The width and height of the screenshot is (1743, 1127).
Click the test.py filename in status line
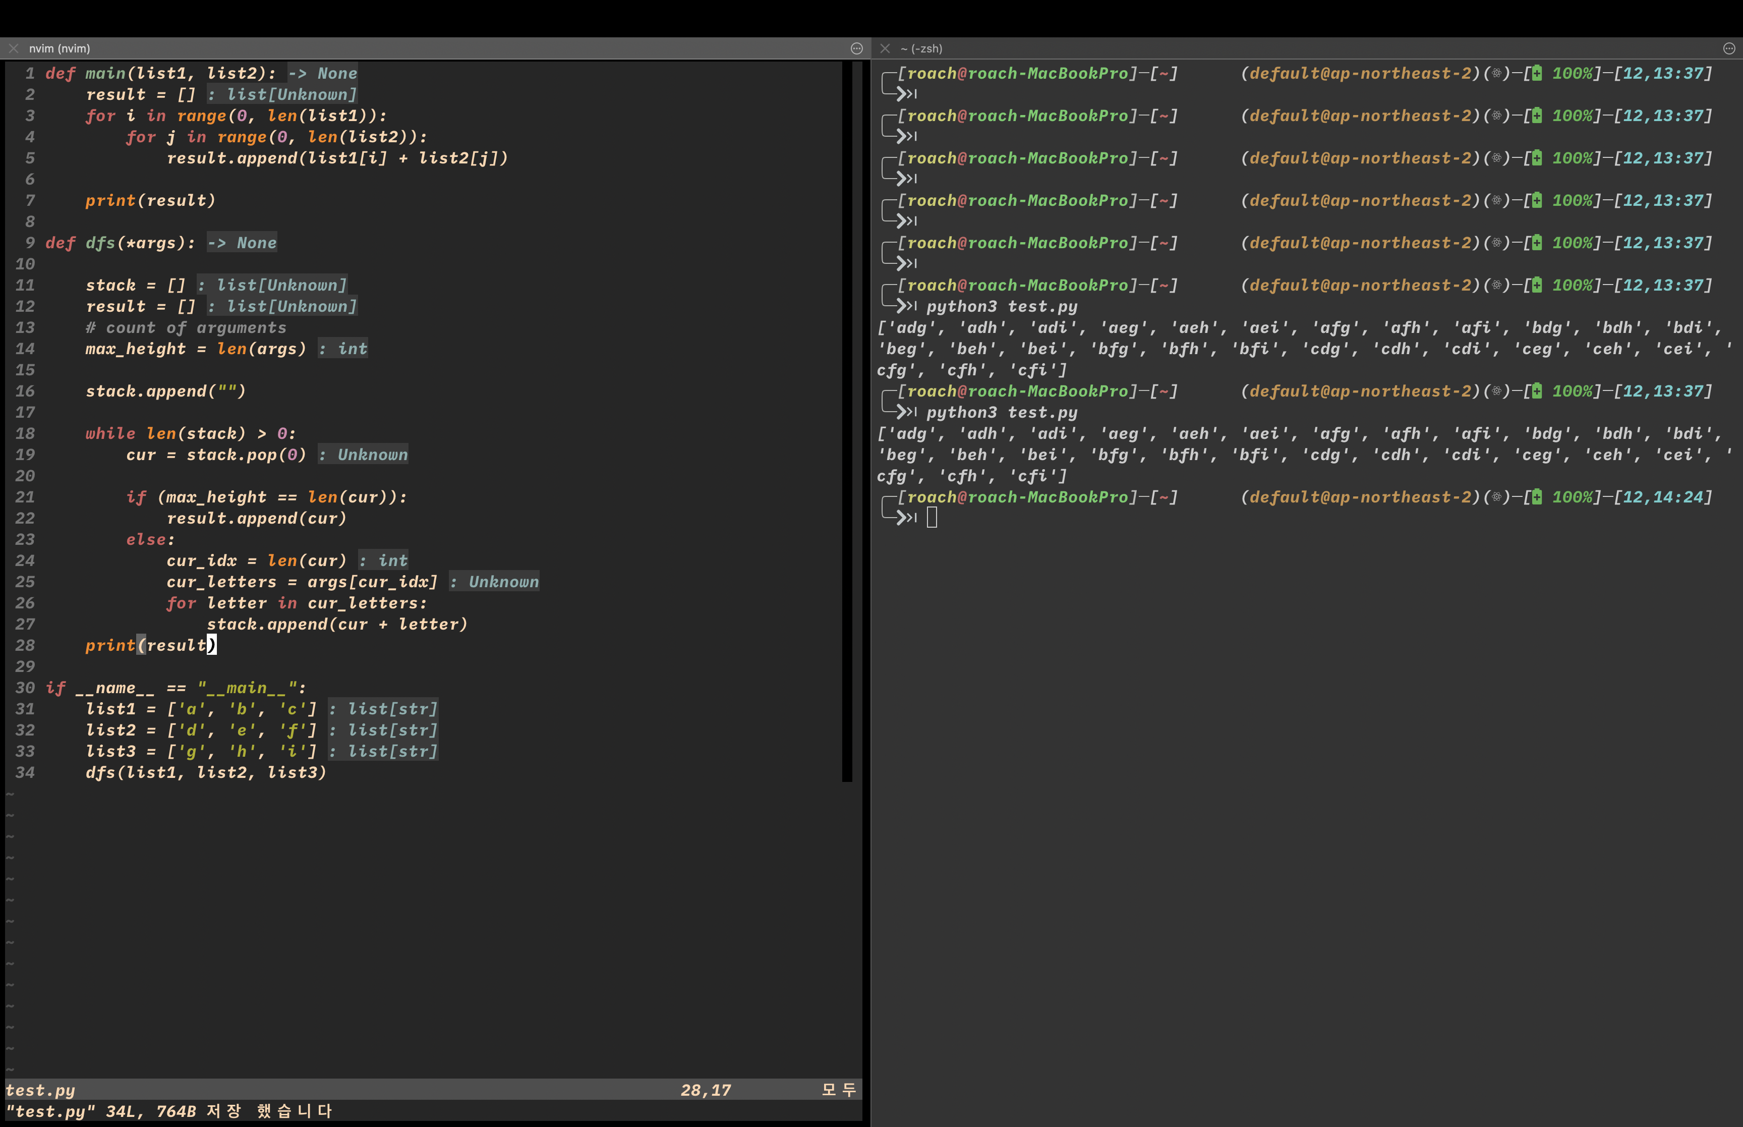tap(40, 1090)
